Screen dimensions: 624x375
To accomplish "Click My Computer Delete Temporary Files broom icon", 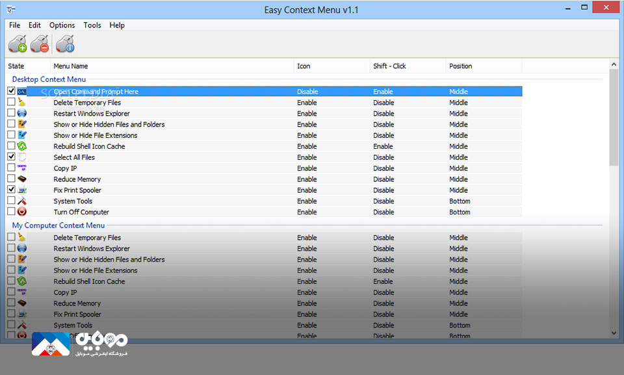I will (x=22, y=237).
